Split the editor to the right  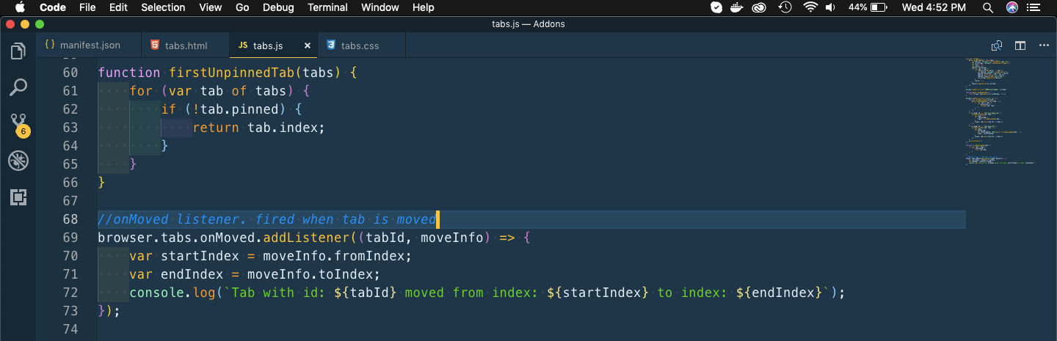1020,45
